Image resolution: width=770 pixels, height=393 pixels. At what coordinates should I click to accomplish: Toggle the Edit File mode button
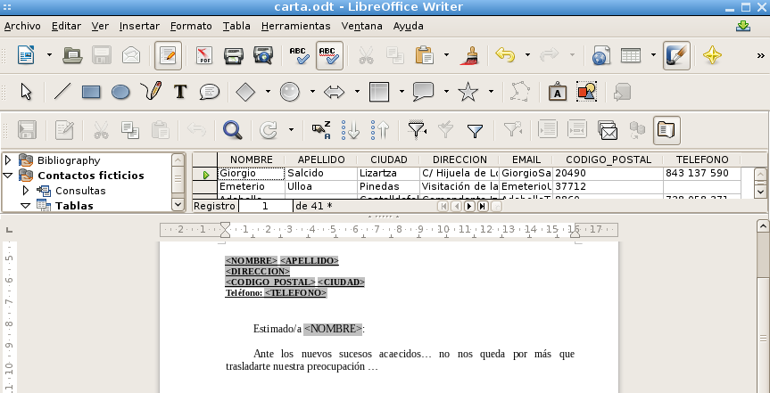click(167, 55)
